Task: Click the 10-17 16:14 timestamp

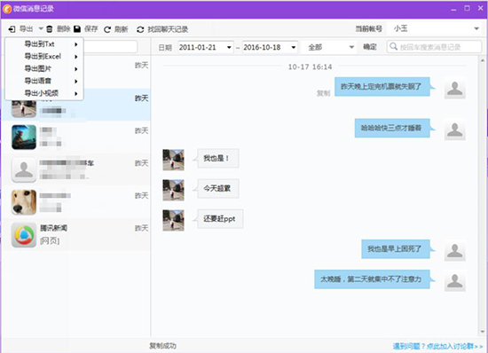Action: (310, 67)
